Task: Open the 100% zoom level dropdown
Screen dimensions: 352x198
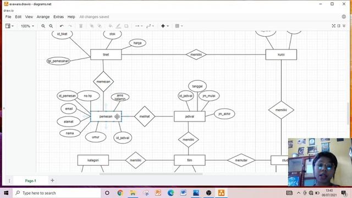Action: [x=28, y=26]
